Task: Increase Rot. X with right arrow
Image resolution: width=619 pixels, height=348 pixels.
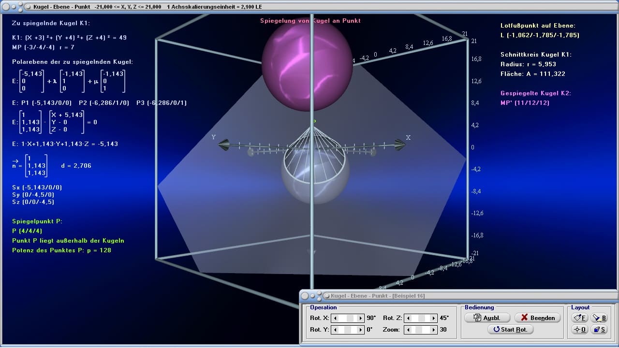Action: (x=360, y=318)
